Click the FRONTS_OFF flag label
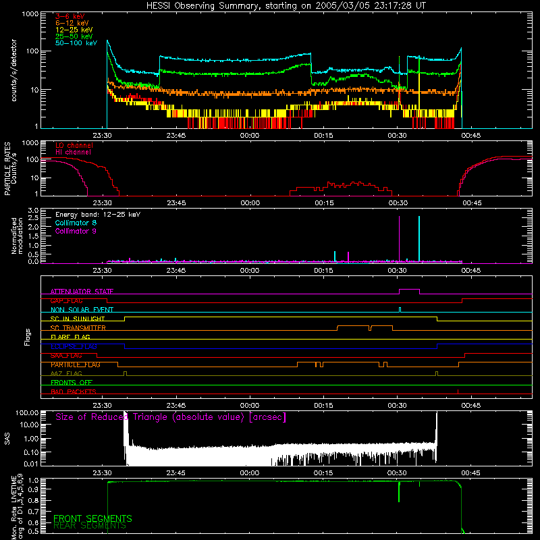The width and height of the screenshot is (540, 540). point(72,383)
